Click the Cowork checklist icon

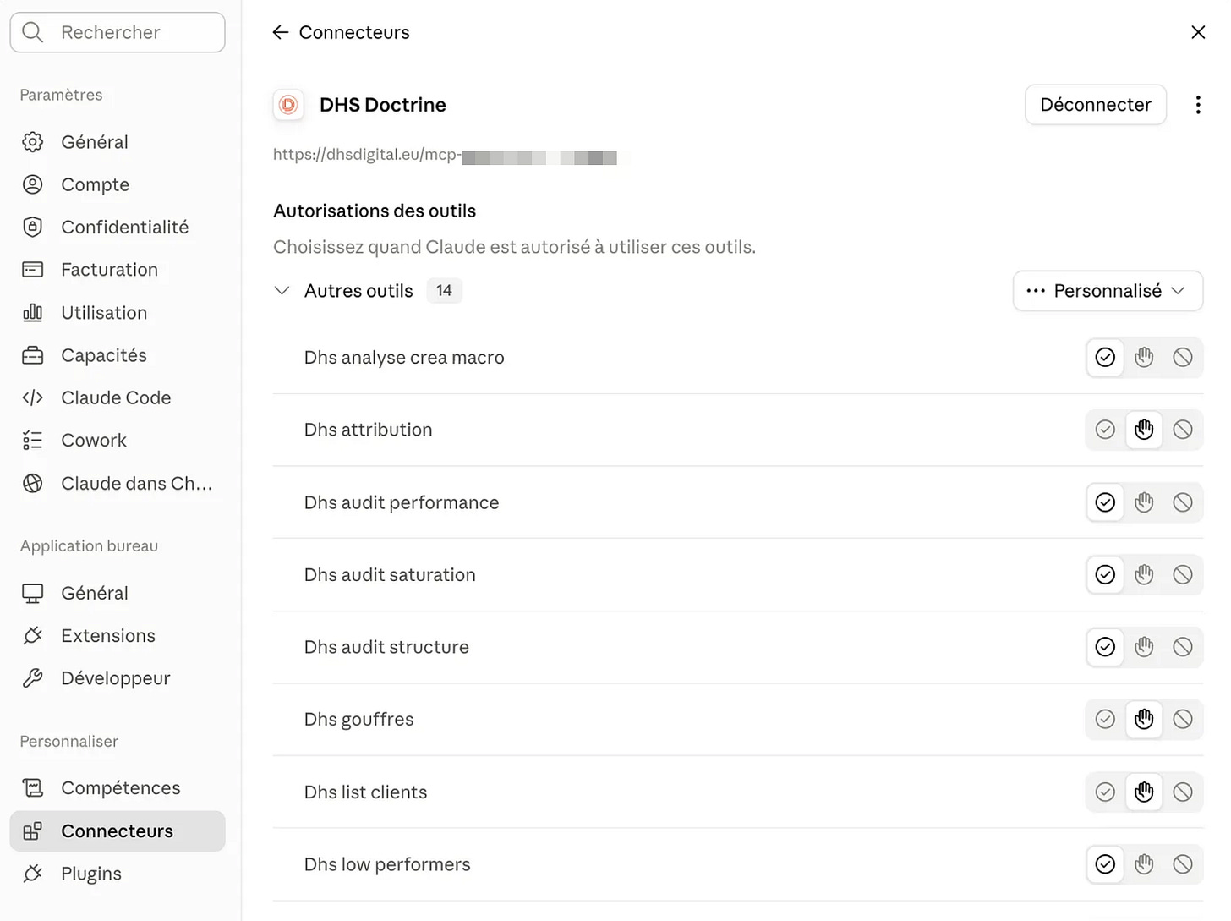tap(33, 441)
